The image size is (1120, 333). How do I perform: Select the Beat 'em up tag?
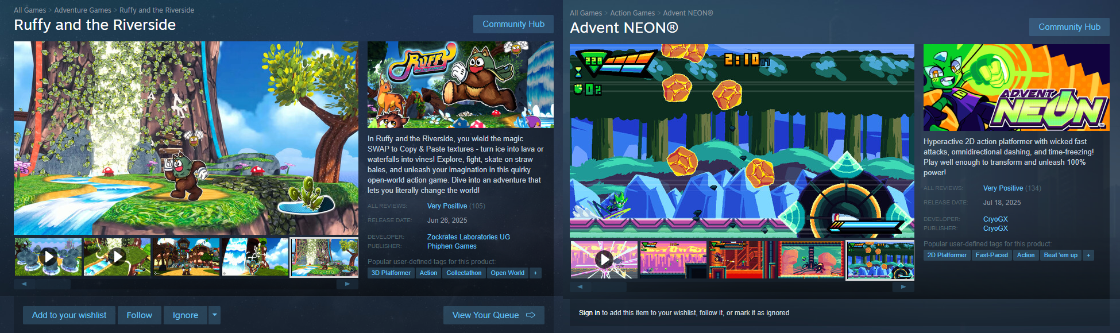coord(1061,255)
